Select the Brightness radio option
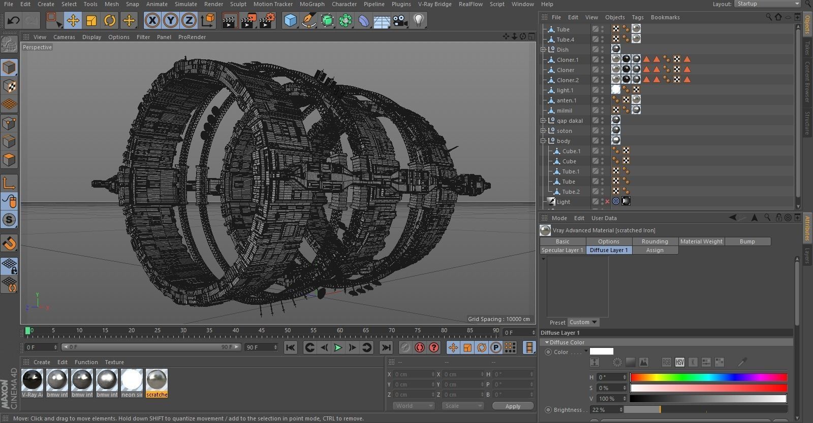This screenshot has width=813, height=423. pyautogui.click(x=548, y=410)
